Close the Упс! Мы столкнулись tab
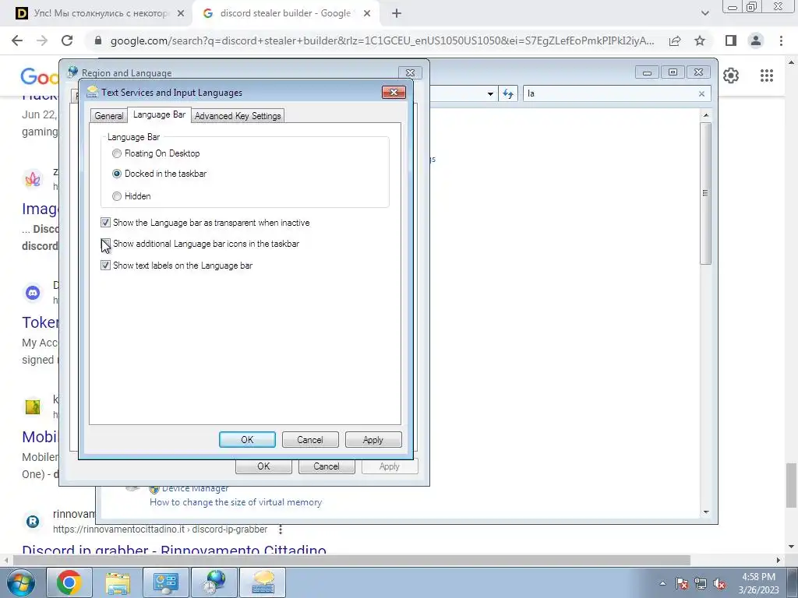798x598 pixels. (x=180, y=14)
